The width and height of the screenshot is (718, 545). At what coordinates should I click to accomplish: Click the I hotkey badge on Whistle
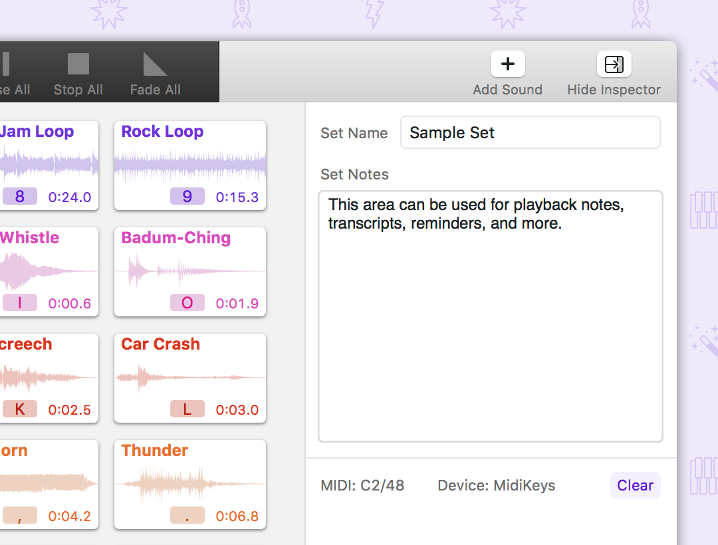20,302
